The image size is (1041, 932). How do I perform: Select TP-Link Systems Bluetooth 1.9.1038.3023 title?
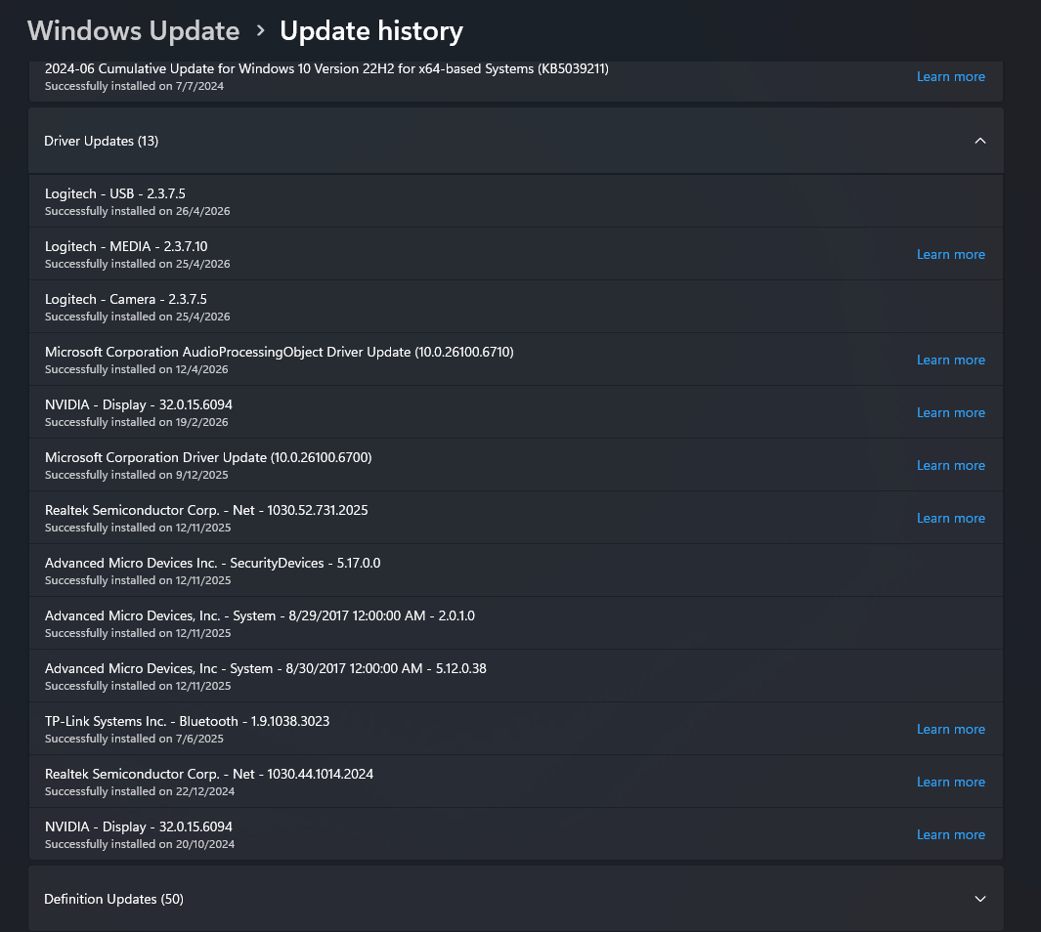coord(187,721)
